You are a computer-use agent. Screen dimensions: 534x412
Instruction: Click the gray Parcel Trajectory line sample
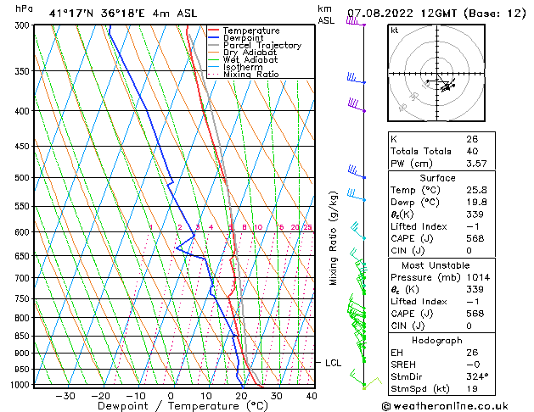click(x=214, y=45)
